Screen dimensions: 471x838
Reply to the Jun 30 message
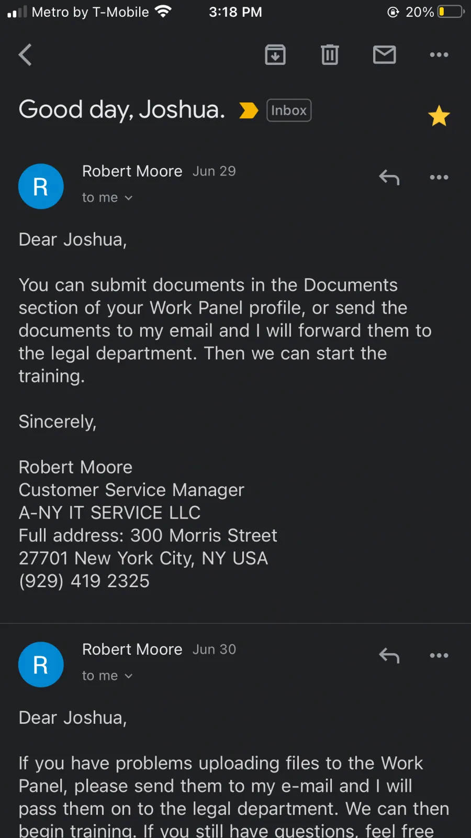click(x=389, y=655)
